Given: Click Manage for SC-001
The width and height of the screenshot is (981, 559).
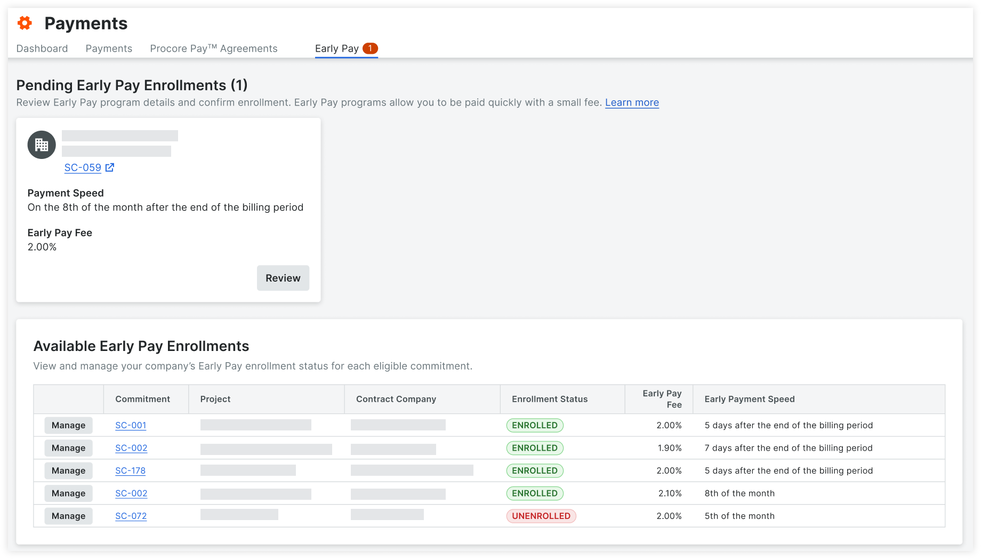Looking at the screenshot, I should click(68, 425).
